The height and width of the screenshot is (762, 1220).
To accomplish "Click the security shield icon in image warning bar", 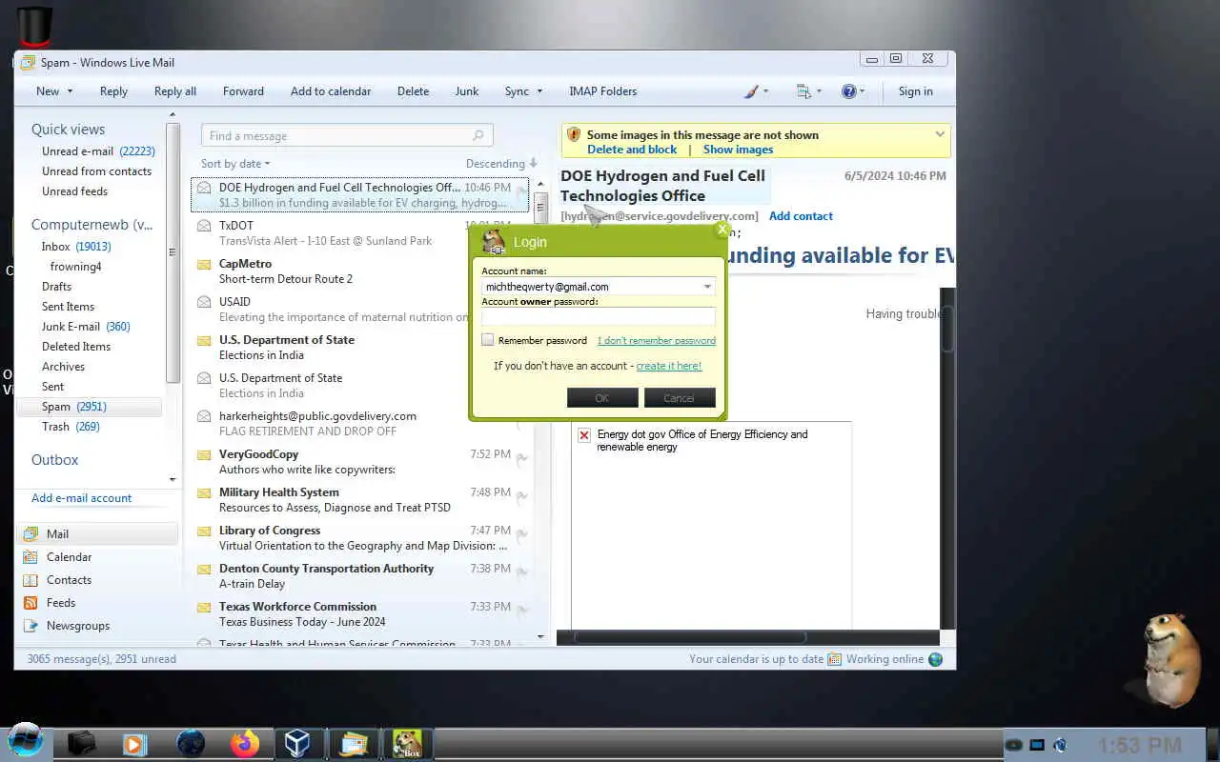I will tap(574, 135).
